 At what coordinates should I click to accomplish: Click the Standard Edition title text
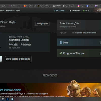19,40
